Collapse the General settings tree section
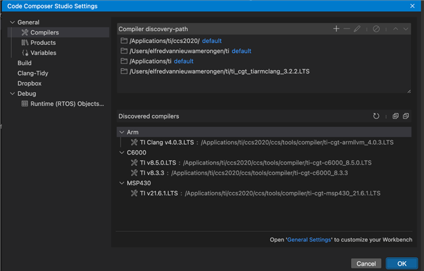This screenshot has width=424, height=271. coord(11,22)
